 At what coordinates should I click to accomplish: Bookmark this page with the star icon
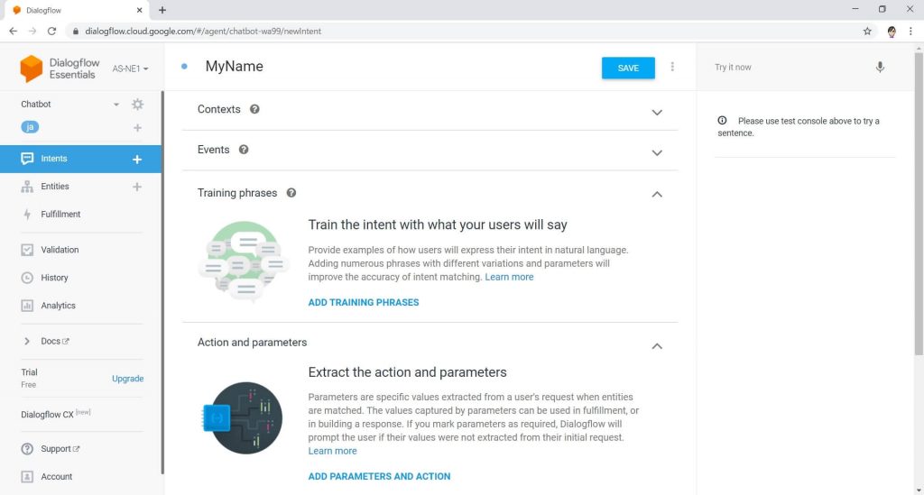[x=867, y=32]
